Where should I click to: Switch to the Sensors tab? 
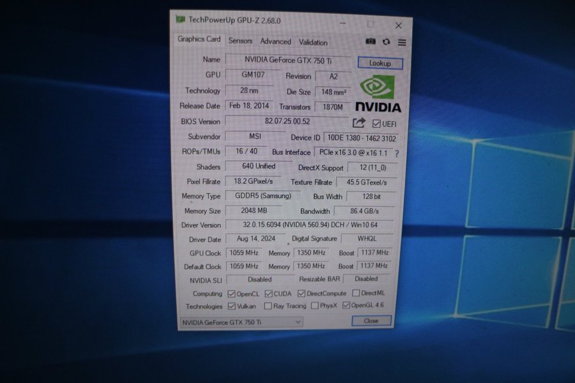coord(240,41)
